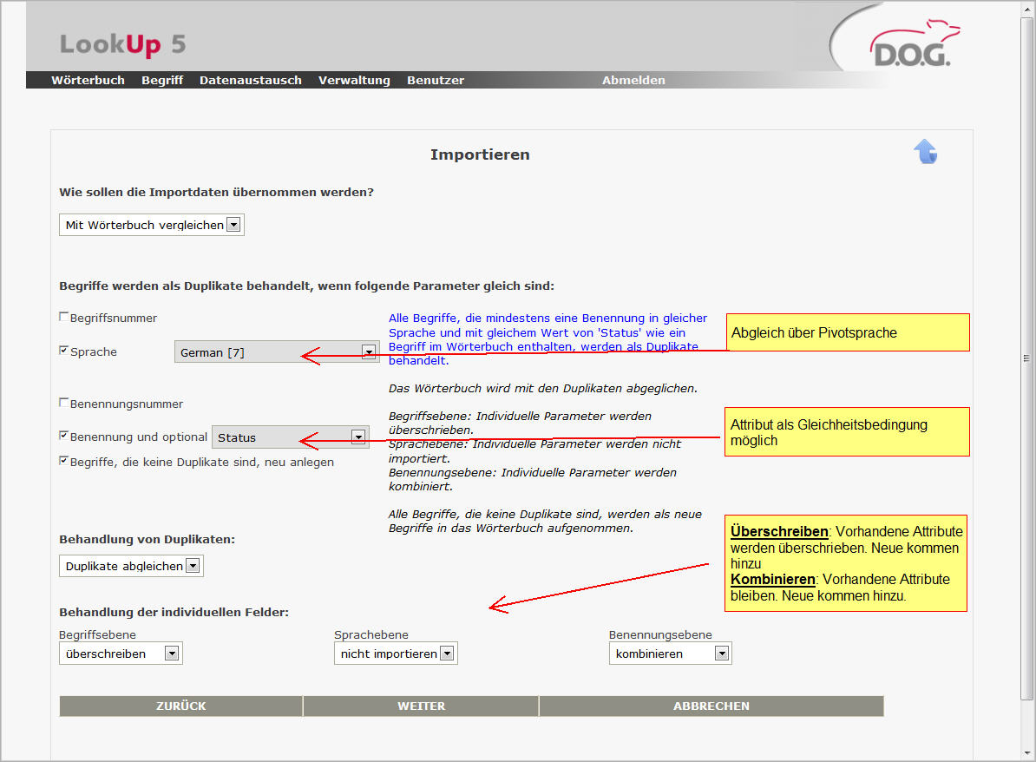Click the Behandlung von Duplikaten label
This screenshot has width=1036, height=762.
point(147,539)
